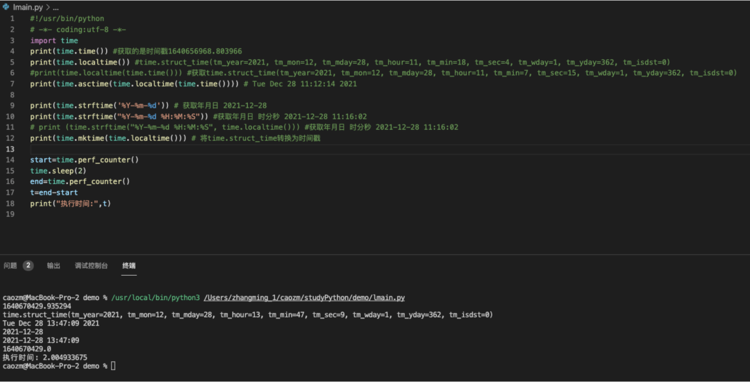The width and height of the screenshot is (750, 382).
Task: Click on time.sleep(2) code line
Action: pyautogui.click(x=58, y=171)
